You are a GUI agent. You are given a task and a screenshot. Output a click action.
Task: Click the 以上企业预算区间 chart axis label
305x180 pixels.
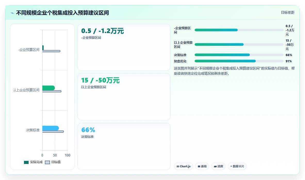click(26, 90)
